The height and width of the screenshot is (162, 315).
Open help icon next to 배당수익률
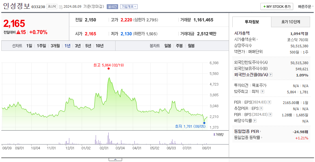pos(254,121)
